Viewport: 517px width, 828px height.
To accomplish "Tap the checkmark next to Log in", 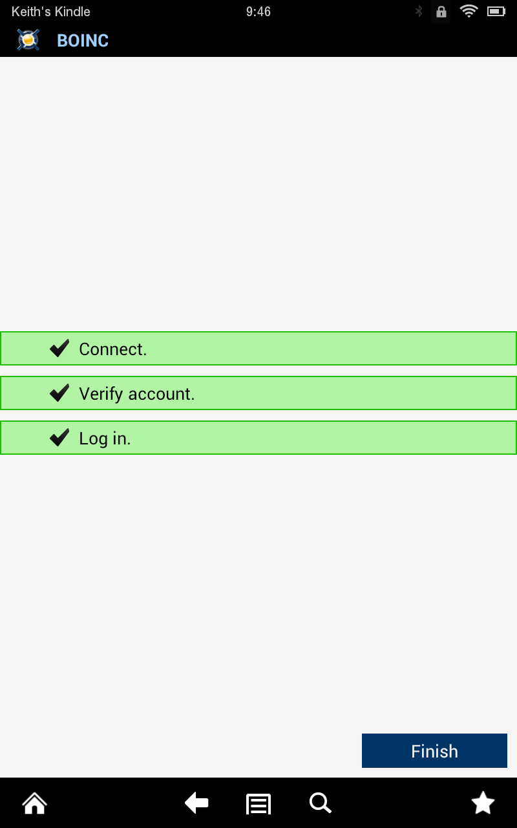I will click(59, 437).
